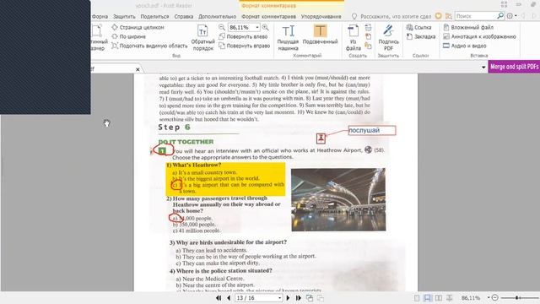Open the Формат комментариев ribbon tab
Image resolution: width=540 pixels, height=304 pixels.
coord(268,16)
